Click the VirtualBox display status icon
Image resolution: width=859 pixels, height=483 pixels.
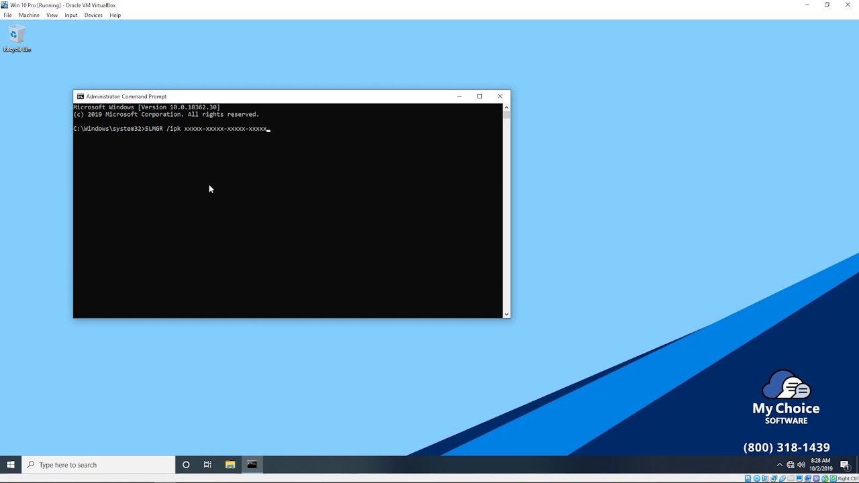(x=799, y=478)
